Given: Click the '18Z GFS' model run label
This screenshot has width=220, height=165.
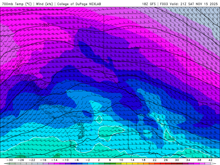Looking at the screenshot, I should [x=149, y=4].
